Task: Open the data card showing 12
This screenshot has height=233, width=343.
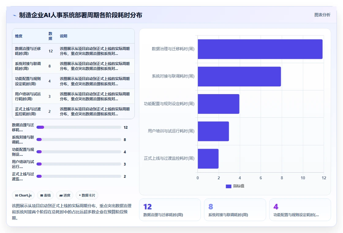Action: 170,210
